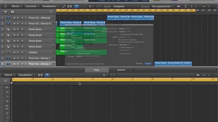Click the waveform zoom button in tracks toolbar
218x122 pixels.
178,6
